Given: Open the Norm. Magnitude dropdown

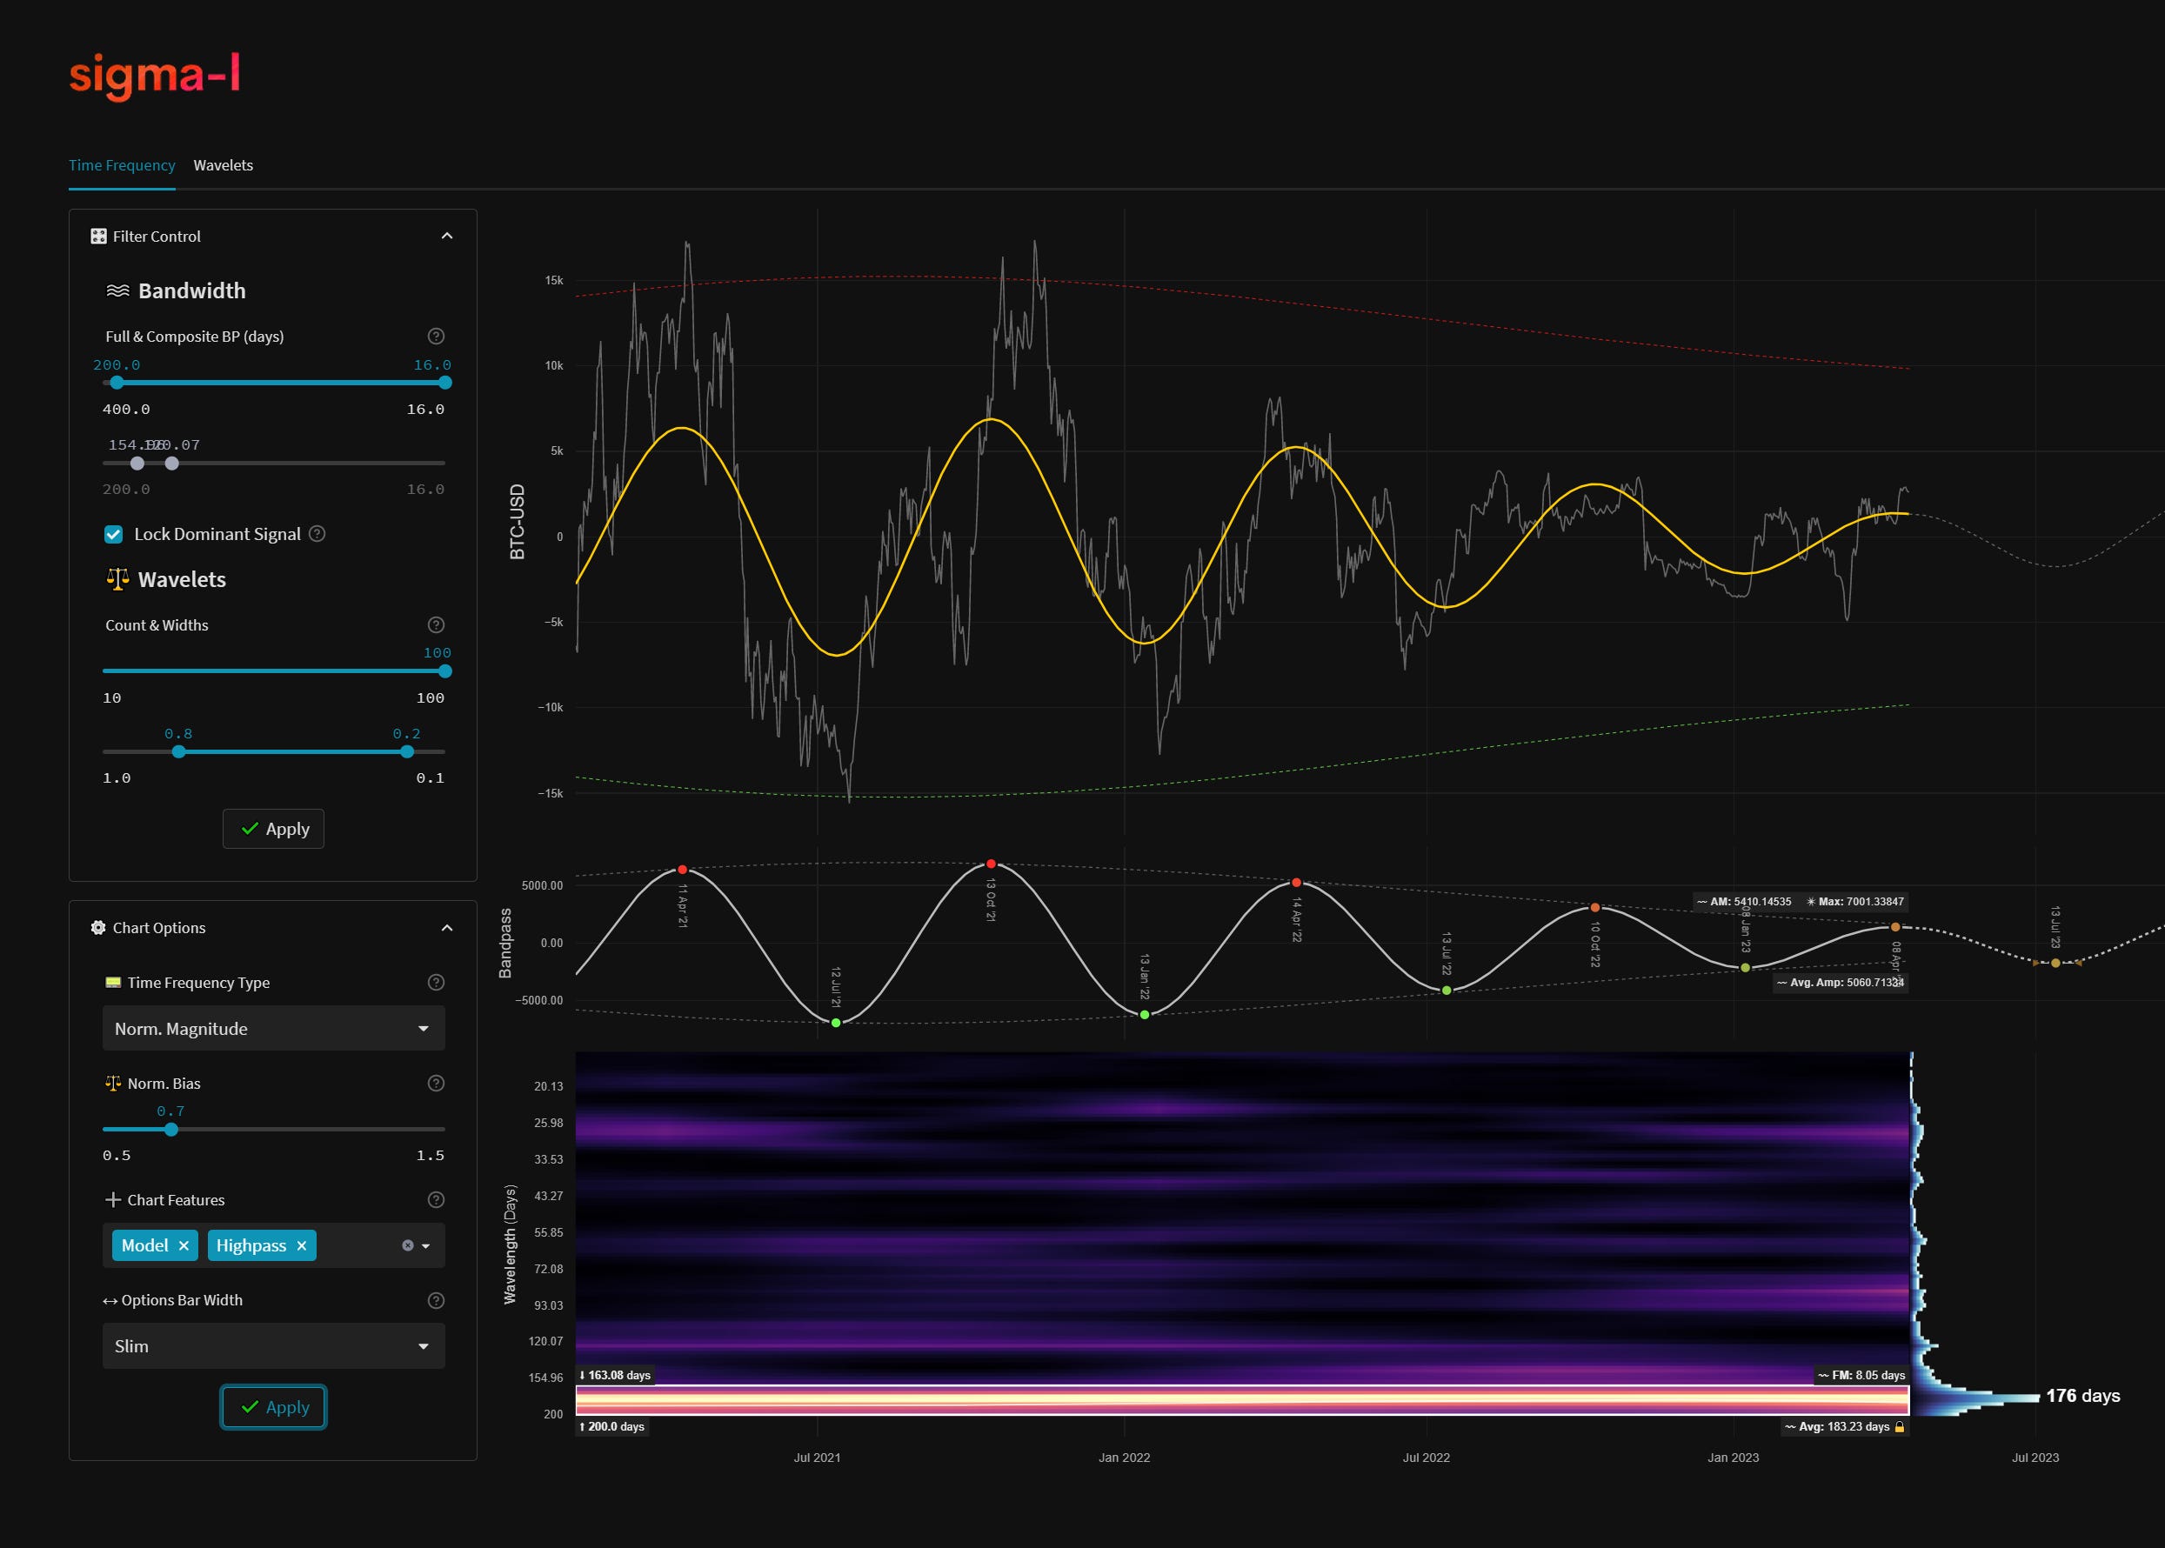Looking at the screenshot, I should (x=272, y=1029).
